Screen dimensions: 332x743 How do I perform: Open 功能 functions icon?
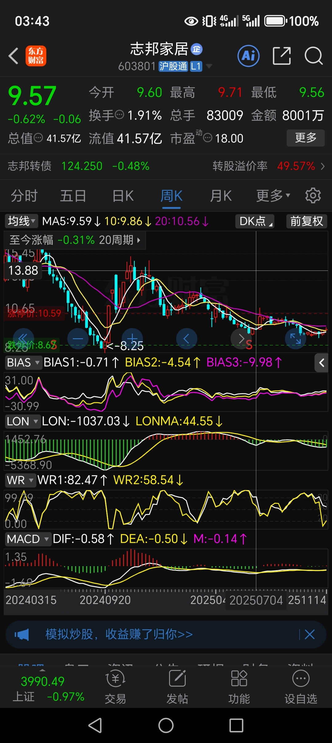(239, 687)
